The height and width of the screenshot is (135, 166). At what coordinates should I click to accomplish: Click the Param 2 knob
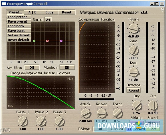click(x=41, y=121)
